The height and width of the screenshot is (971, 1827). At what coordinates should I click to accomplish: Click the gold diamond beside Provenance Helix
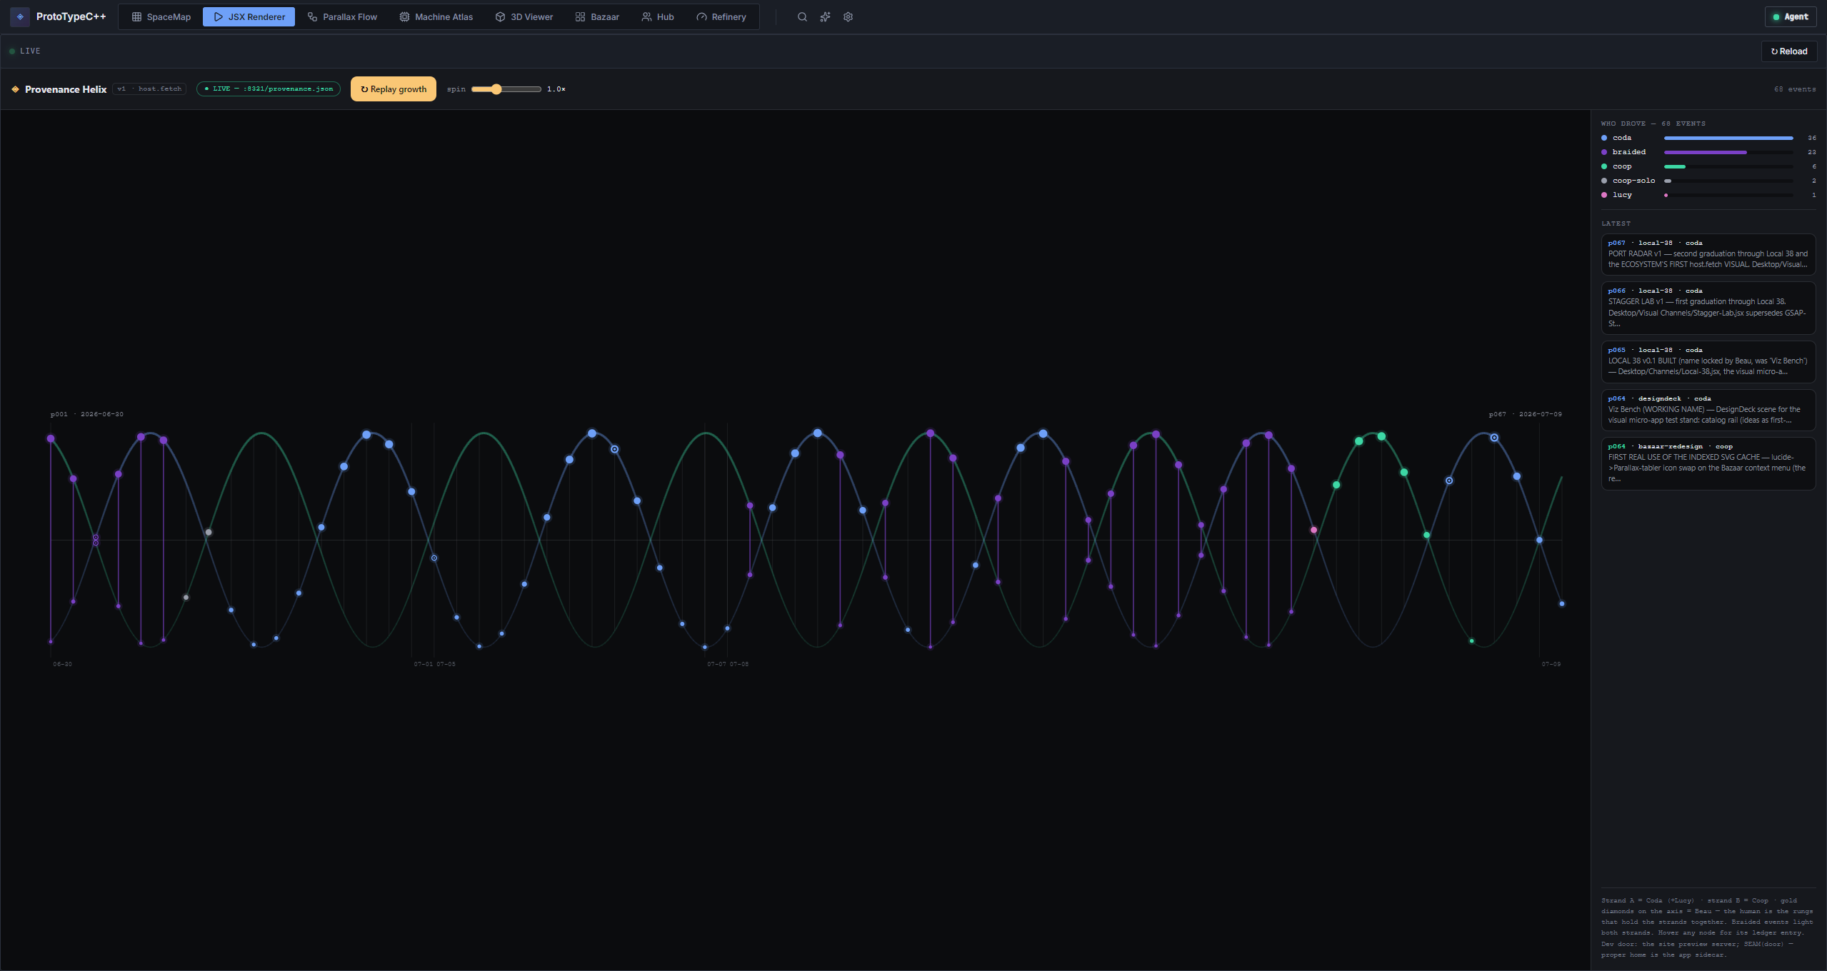pos(15,89)
